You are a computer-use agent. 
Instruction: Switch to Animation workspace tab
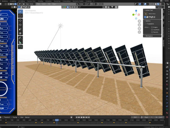tap(49, 1)
